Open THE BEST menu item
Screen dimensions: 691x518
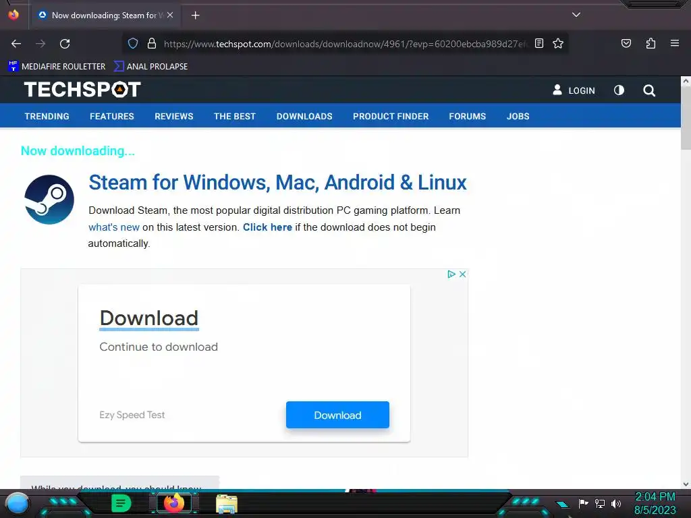tap(234, 116)
